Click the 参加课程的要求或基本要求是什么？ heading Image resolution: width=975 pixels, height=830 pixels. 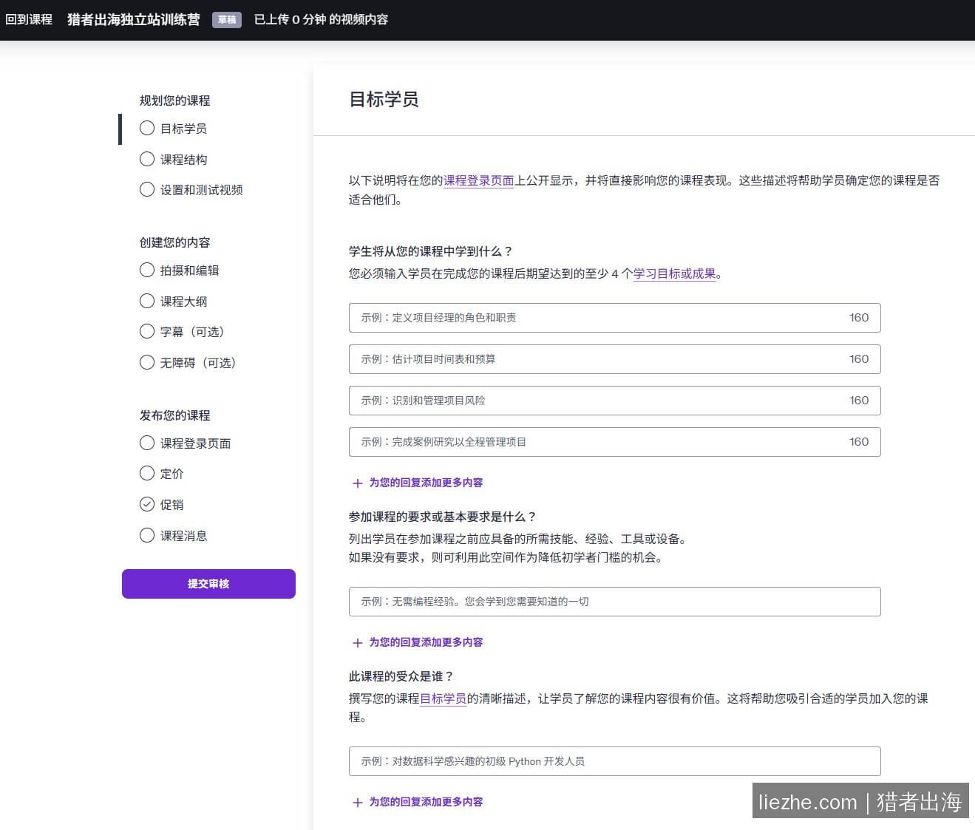click(443, 517)
